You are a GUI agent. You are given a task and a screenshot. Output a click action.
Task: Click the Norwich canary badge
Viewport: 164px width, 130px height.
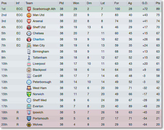29,94
